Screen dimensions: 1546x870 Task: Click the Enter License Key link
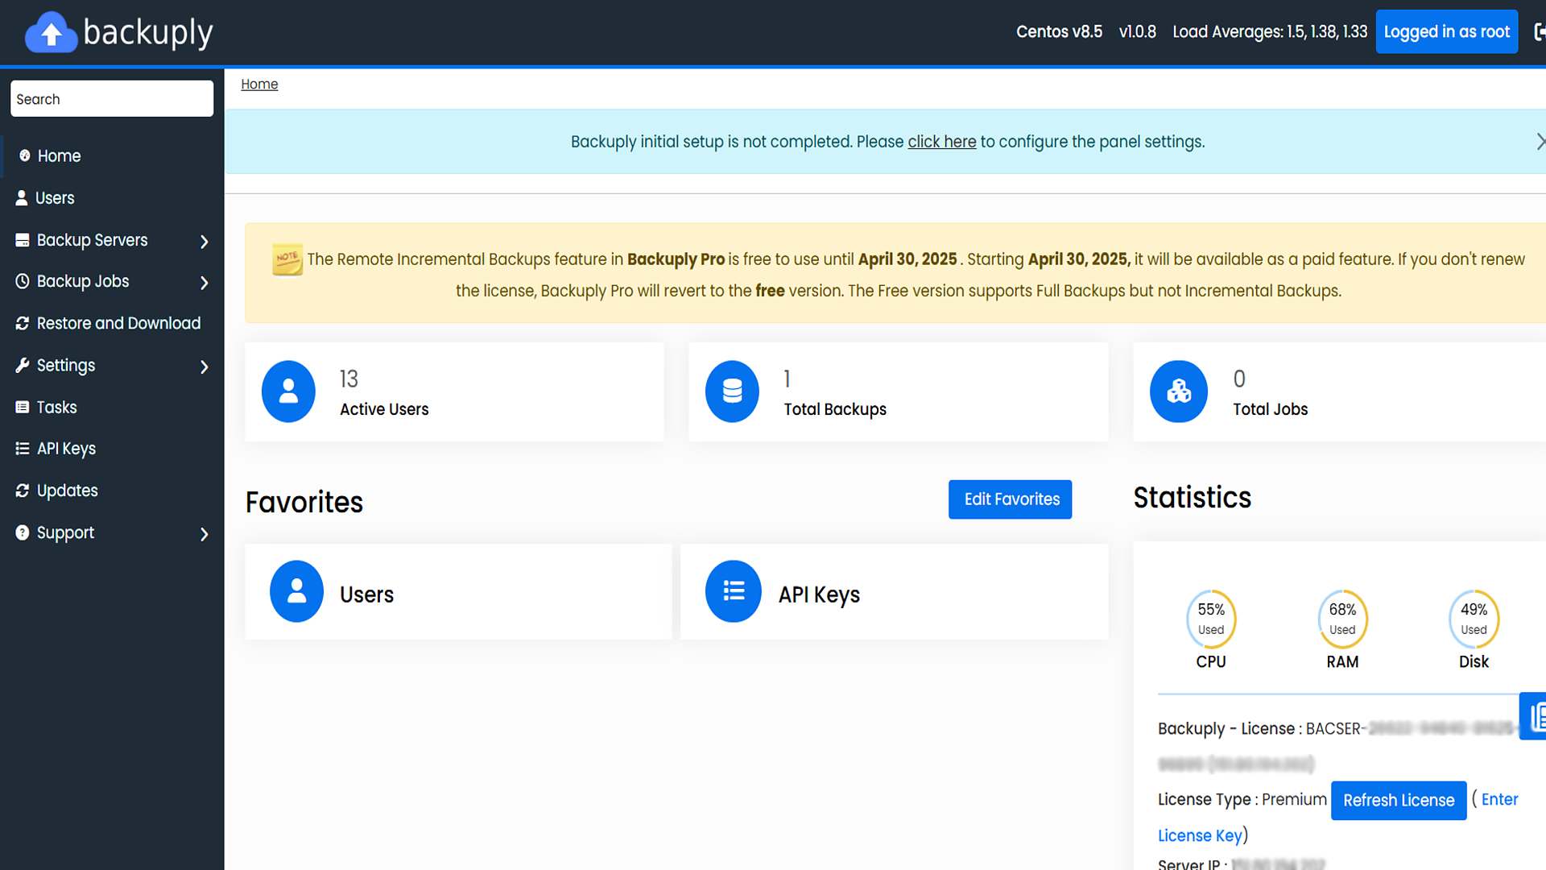(1499, 799)
